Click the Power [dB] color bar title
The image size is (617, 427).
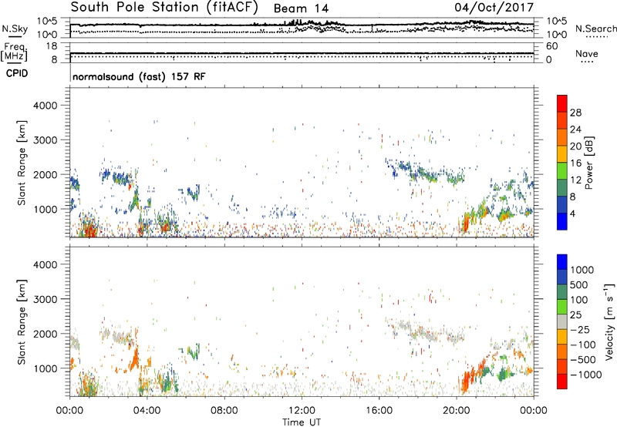pos(588,163)
